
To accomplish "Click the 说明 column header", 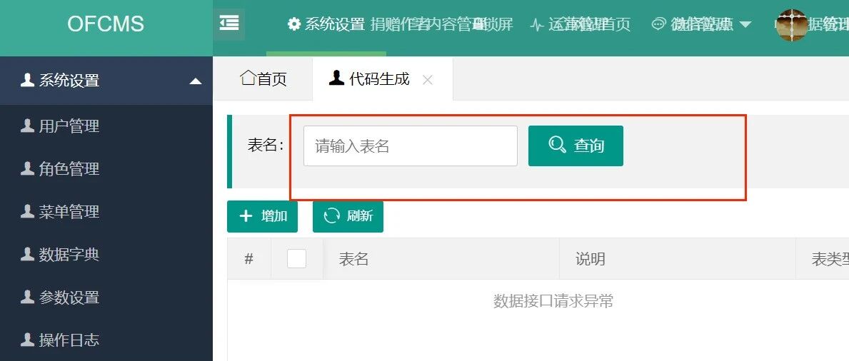I will [x=678, y=259].
